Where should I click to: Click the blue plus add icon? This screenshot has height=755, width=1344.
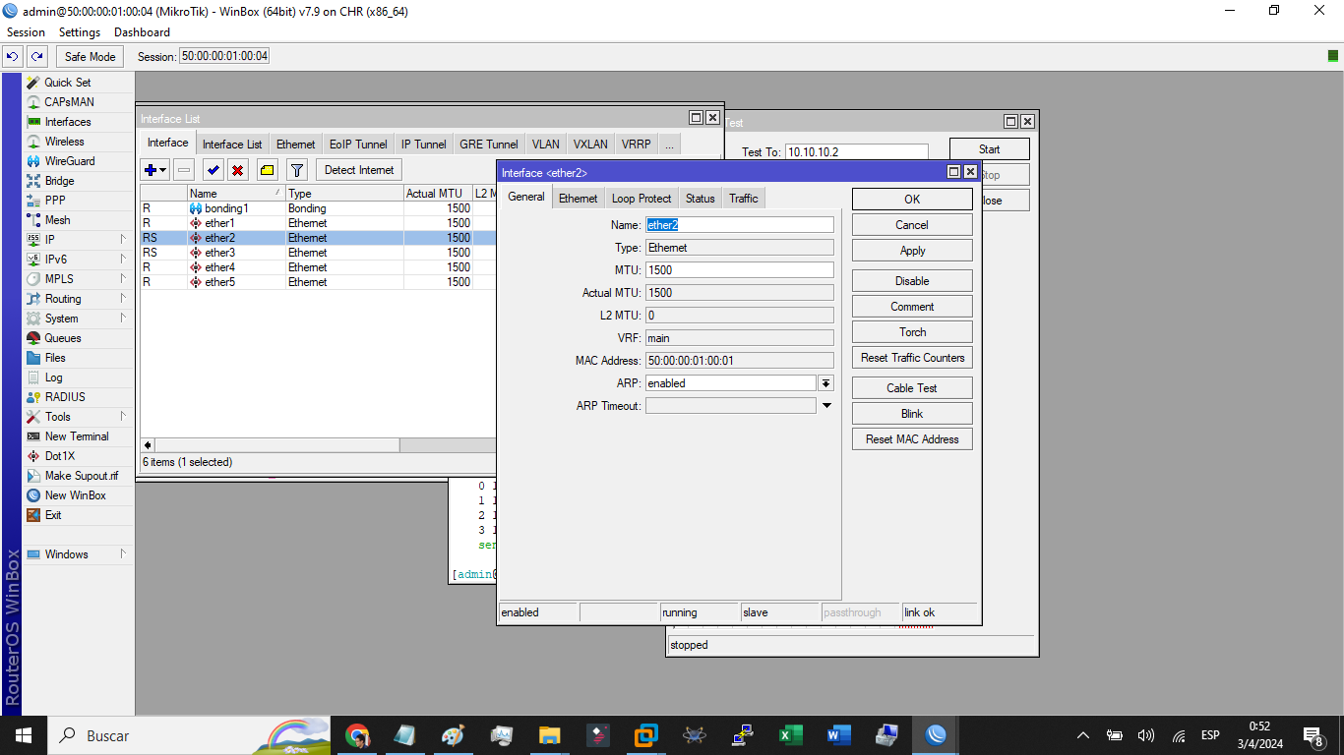coord(150,170)
